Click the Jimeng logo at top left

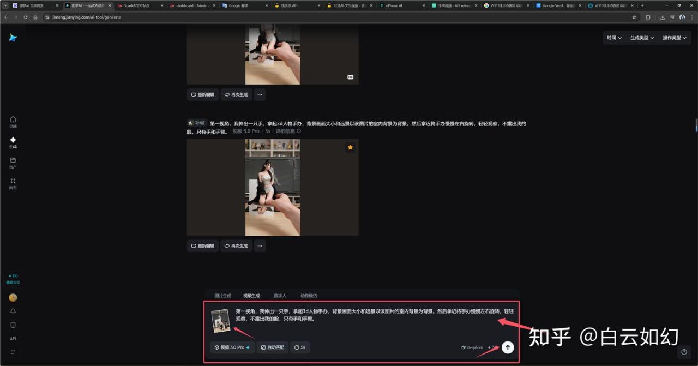pos(13,38)
